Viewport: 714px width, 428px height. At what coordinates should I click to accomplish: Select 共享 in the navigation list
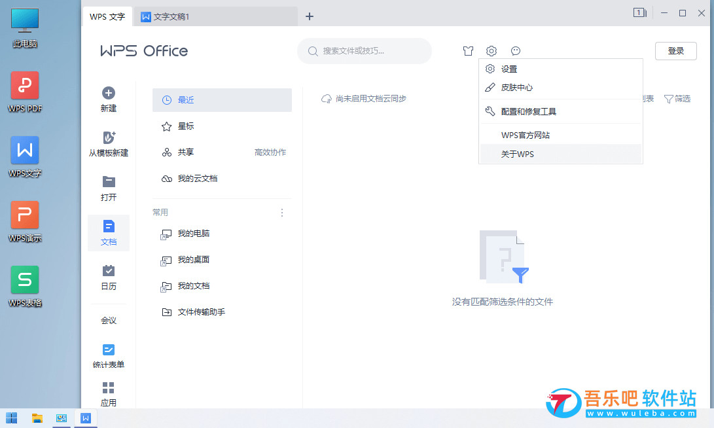tap(223, 152)
